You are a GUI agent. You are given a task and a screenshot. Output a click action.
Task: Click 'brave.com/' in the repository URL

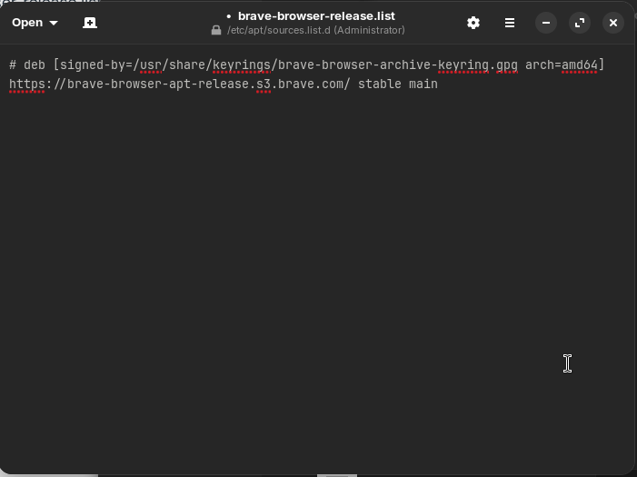pyautogui.click(x=314, y=84)
